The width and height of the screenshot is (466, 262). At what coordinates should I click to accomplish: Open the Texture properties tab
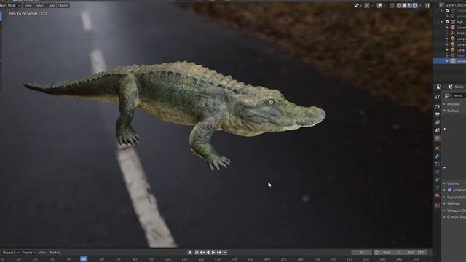438,205
